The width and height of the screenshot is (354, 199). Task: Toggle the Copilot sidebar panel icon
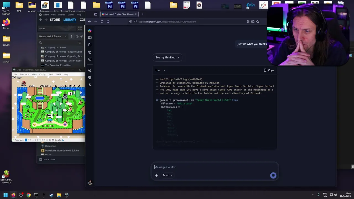click(90, 37)
